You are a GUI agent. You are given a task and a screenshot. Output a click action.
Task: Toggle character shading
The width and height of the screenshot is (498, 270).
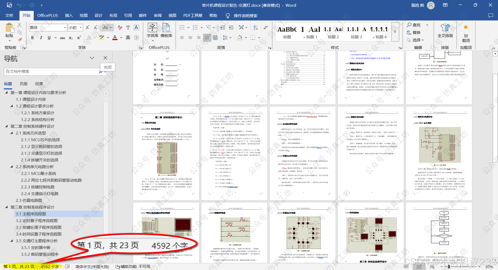128,38
